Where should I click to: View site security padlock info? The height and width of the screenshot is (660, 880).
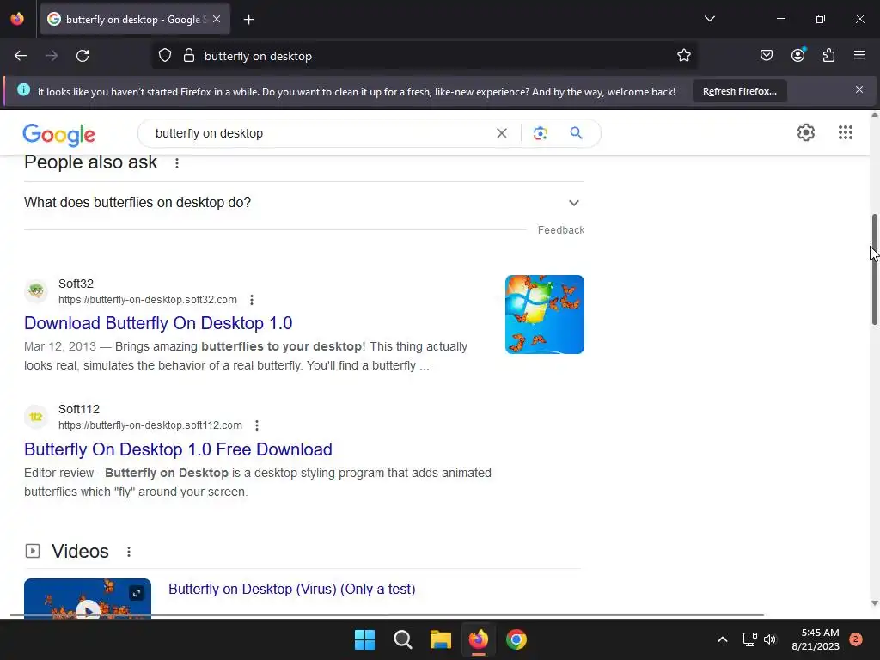pyautogui.click(x=189, y=56)
